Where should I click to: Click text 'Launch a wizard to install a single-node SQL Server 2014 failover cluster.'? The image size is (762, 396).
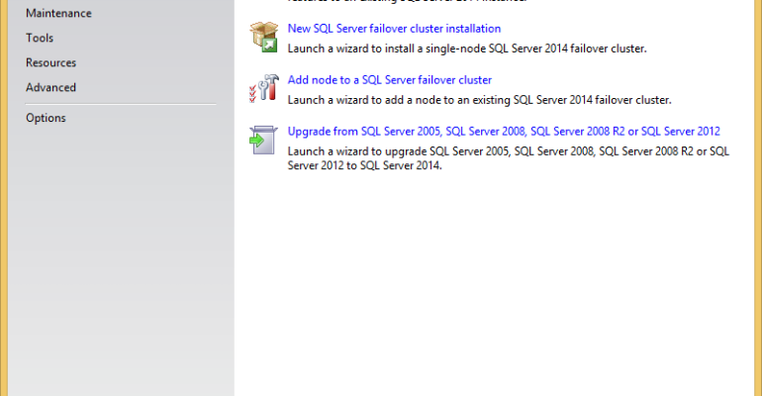[x=467, y=49]
